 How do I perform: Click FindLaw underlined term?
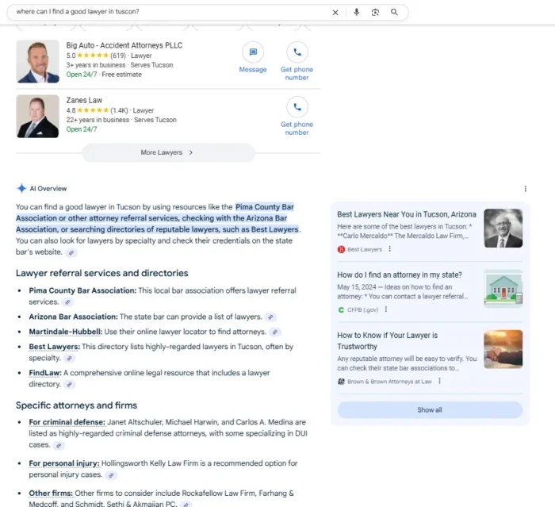[45, 373]
